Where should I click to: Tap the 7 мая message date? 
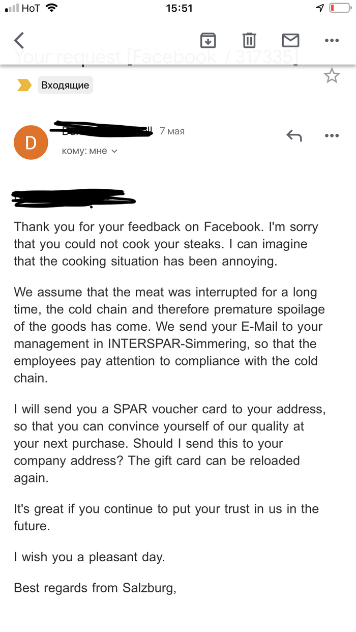172,131
